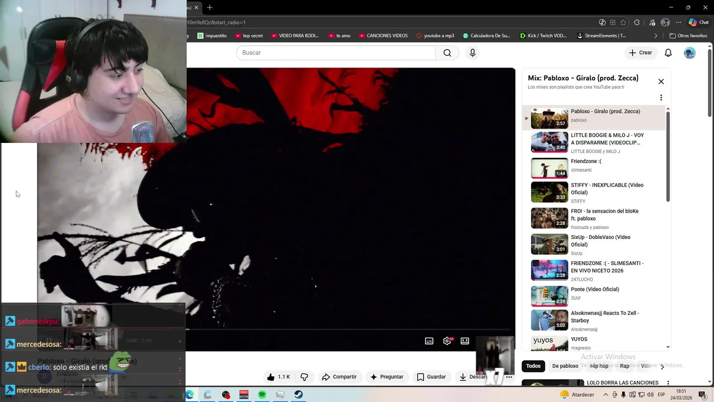Play Alsoknwnasjj Reacts To Zell video
This screenshot has width=714, height=402.
594,321
